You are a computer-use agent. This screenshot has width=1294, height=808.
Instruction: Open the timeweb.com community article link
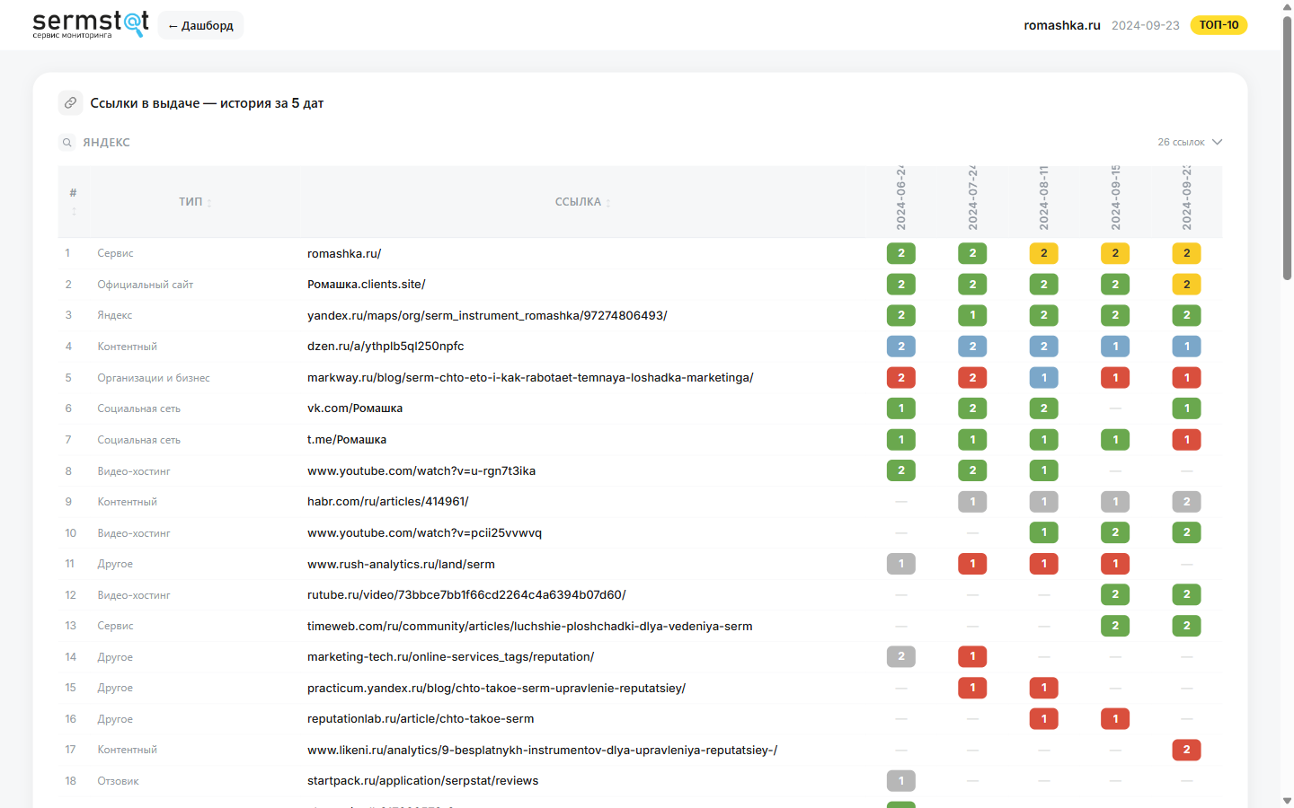coord(530,627)
